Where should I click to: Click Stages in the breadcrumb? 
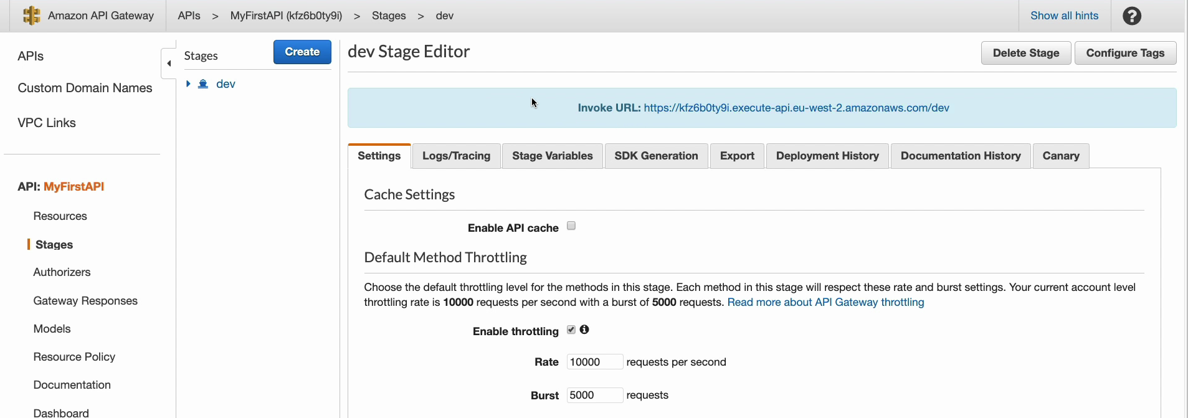coord(389,16)
